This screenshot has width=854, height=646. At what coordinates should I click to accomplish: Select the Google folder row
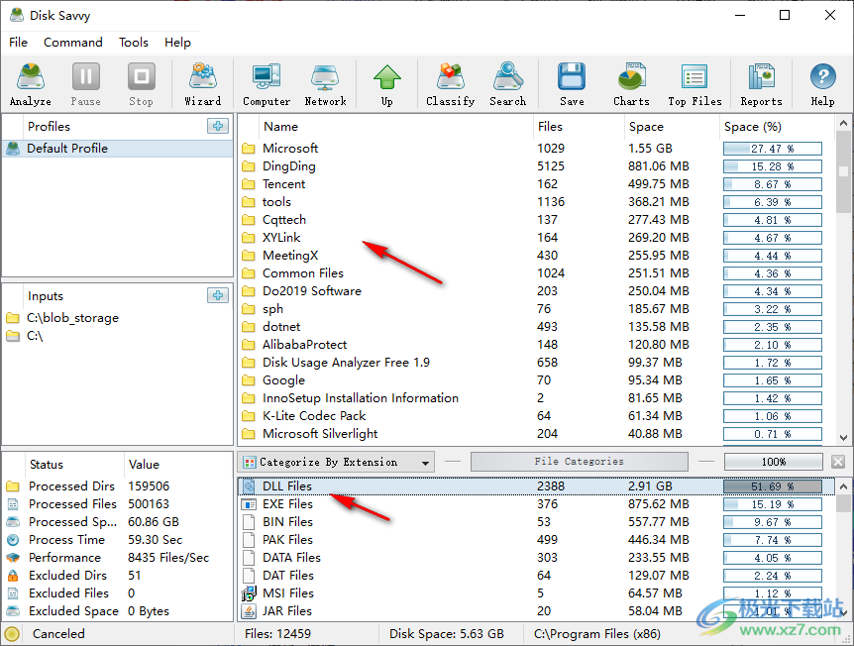536,380
